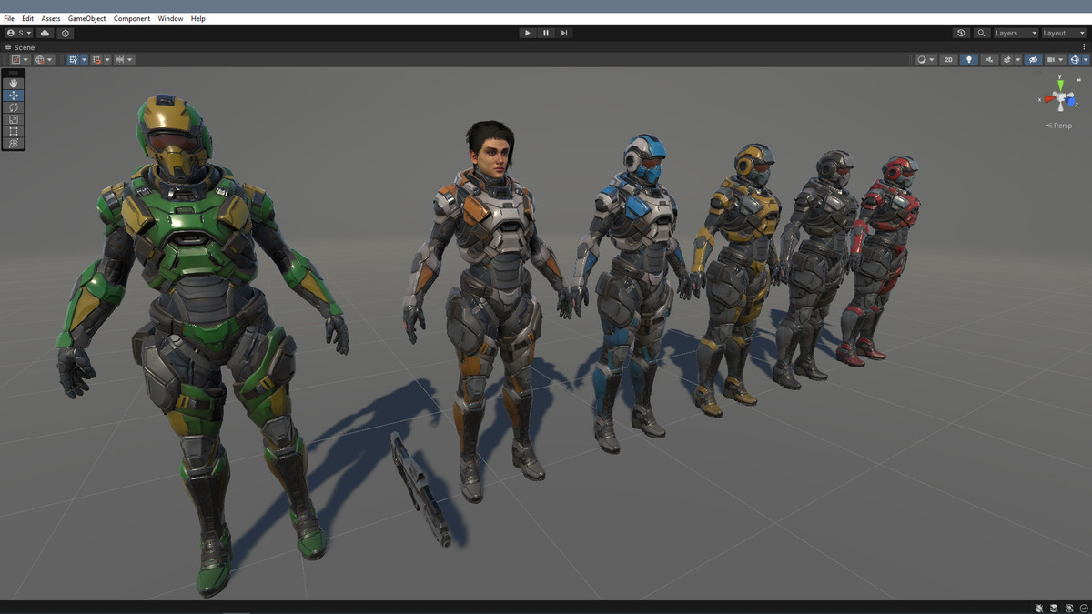Click the Scene camera settings icon
Image resolution: width=1092 pixels, height=614 pixels.
point(1051,60)
